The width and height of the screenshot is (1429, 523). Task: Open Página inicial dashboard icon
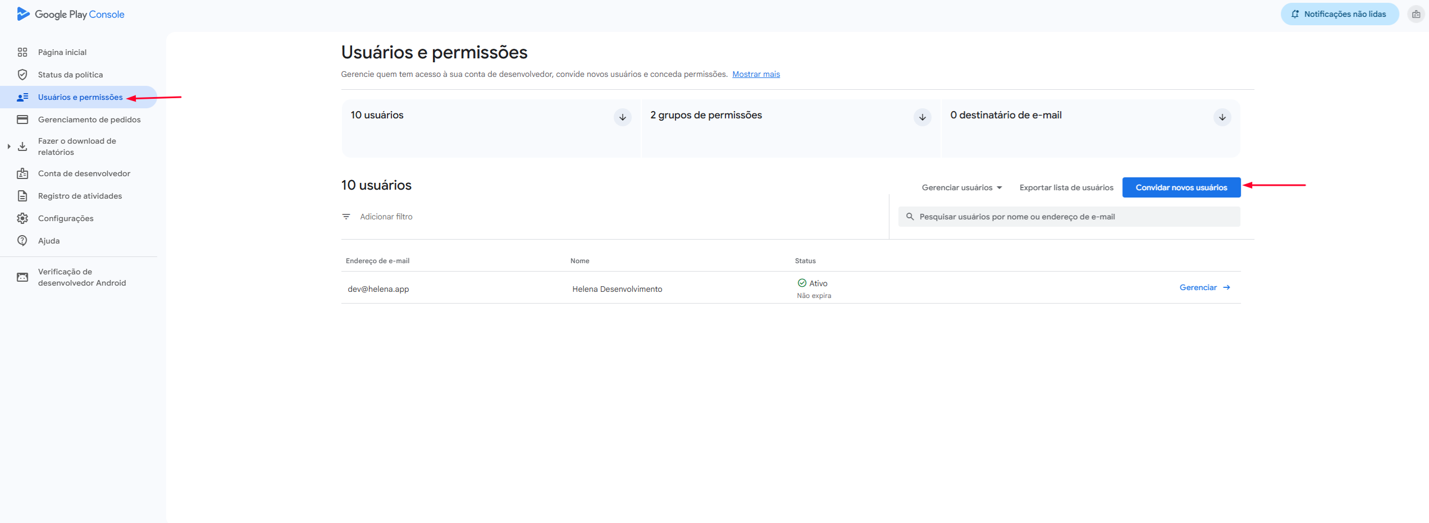click(x=22, y=52)
